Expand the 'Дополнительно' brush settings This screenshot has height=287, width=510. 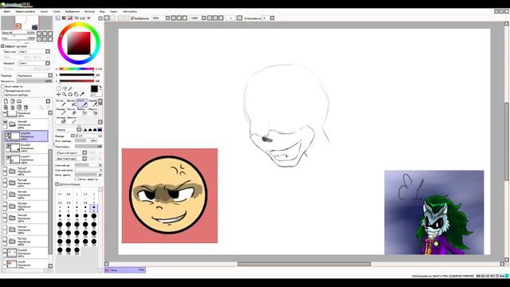pos(57,184)
